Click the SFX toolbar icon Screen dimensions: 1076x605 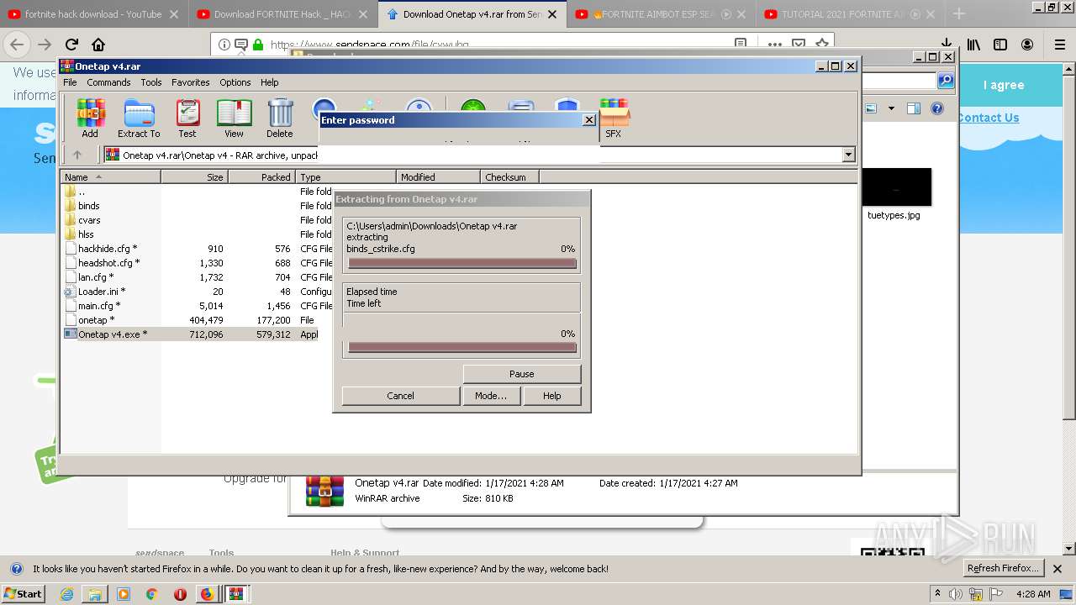[614, 118]
